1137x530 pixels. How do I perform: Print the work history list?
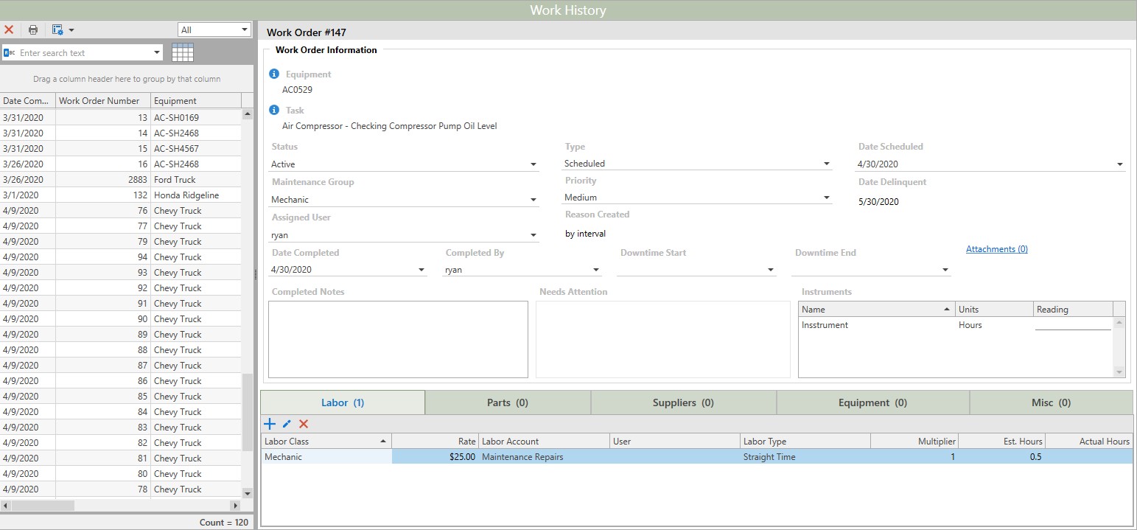(x=33, y=29)
